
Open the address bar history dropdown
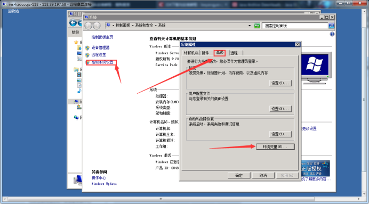[x=250, y=26]
